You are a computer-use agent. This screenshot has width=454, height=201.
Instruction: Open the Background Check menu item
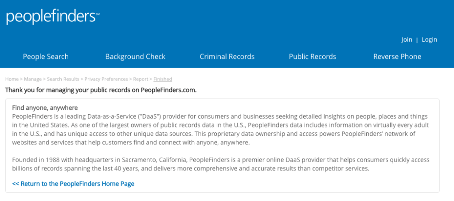[x=135, y=57]
